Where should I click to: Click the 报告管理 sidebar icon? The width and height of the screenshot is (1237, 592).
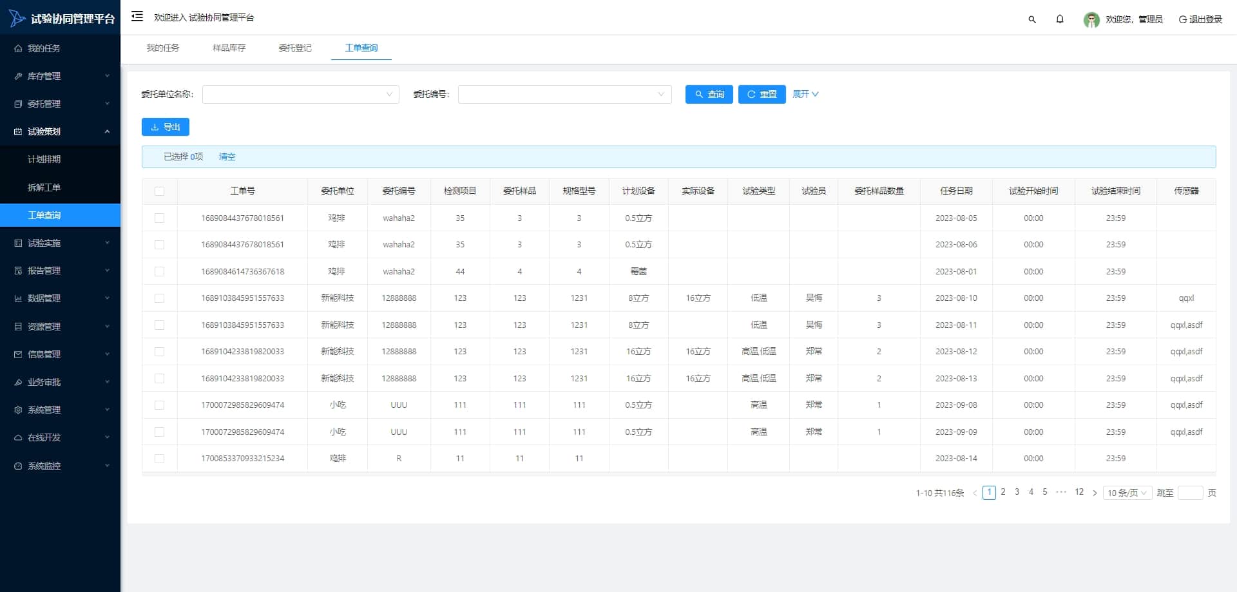pos(18,271)
